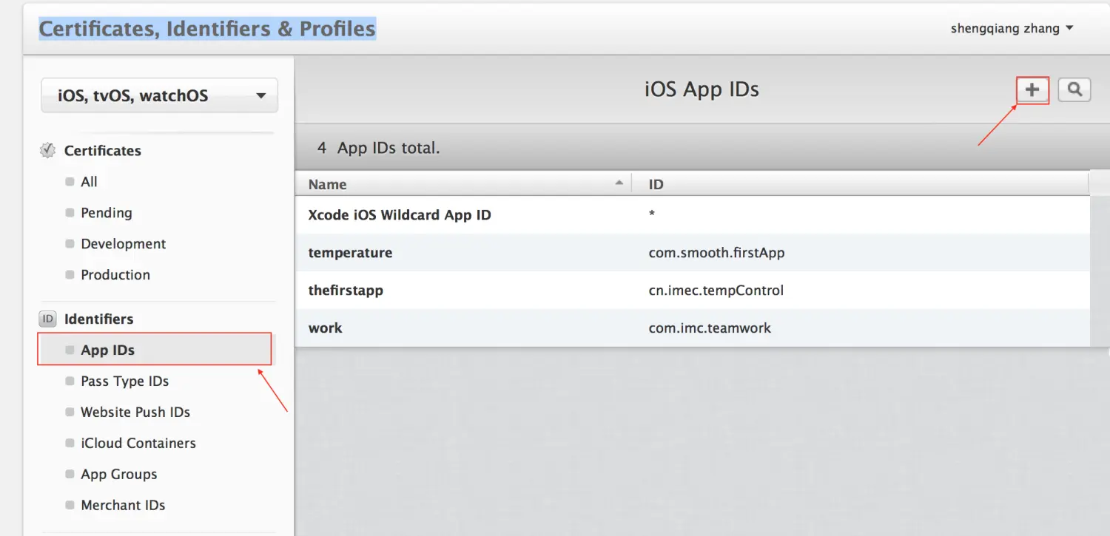Go to Development certificates
Viewport: 1110px width, 536px height.
[123, 244]
